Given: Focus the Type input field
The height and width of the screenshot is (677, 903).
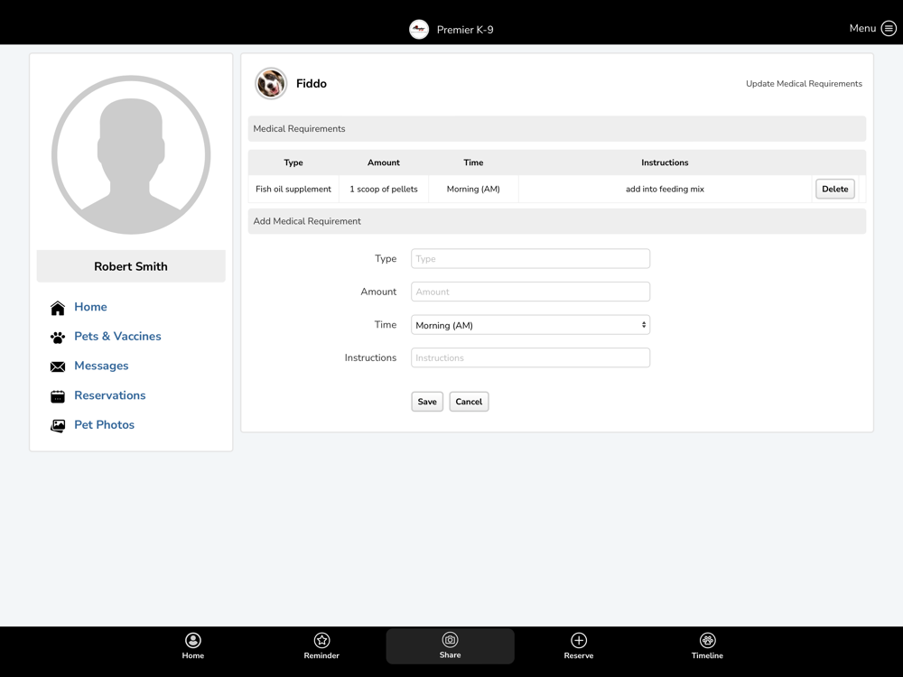Looking at the screenshot, I should pyautogui.click(x=530, y=258).
